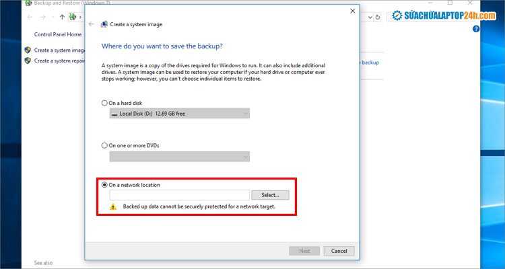Select the On a hard disk option

click(104, 103)
